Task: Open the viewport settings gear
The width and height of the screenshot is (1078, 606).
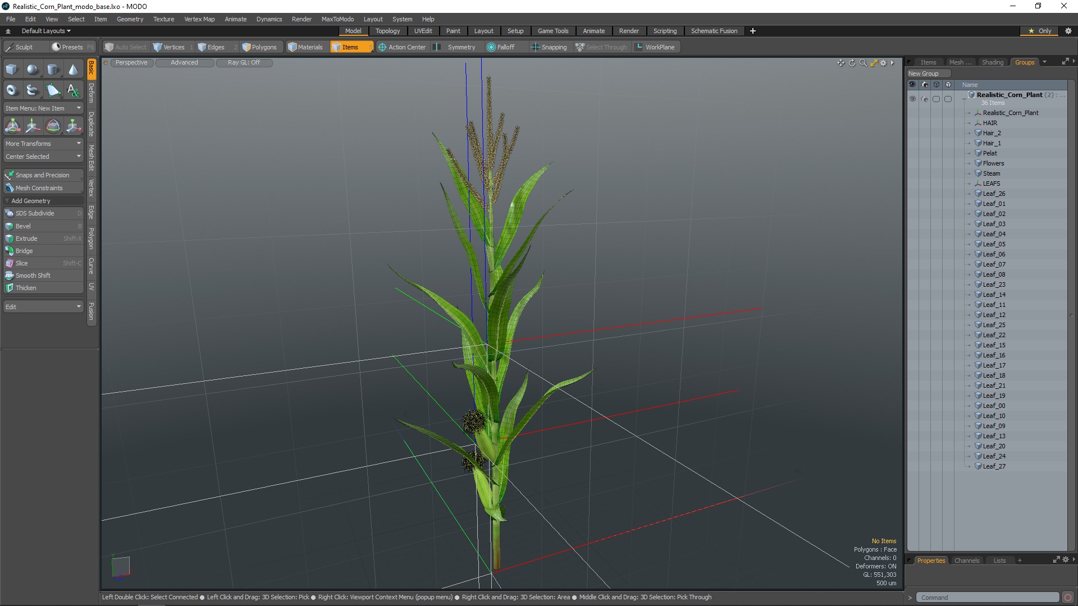Action: [883, 63]
